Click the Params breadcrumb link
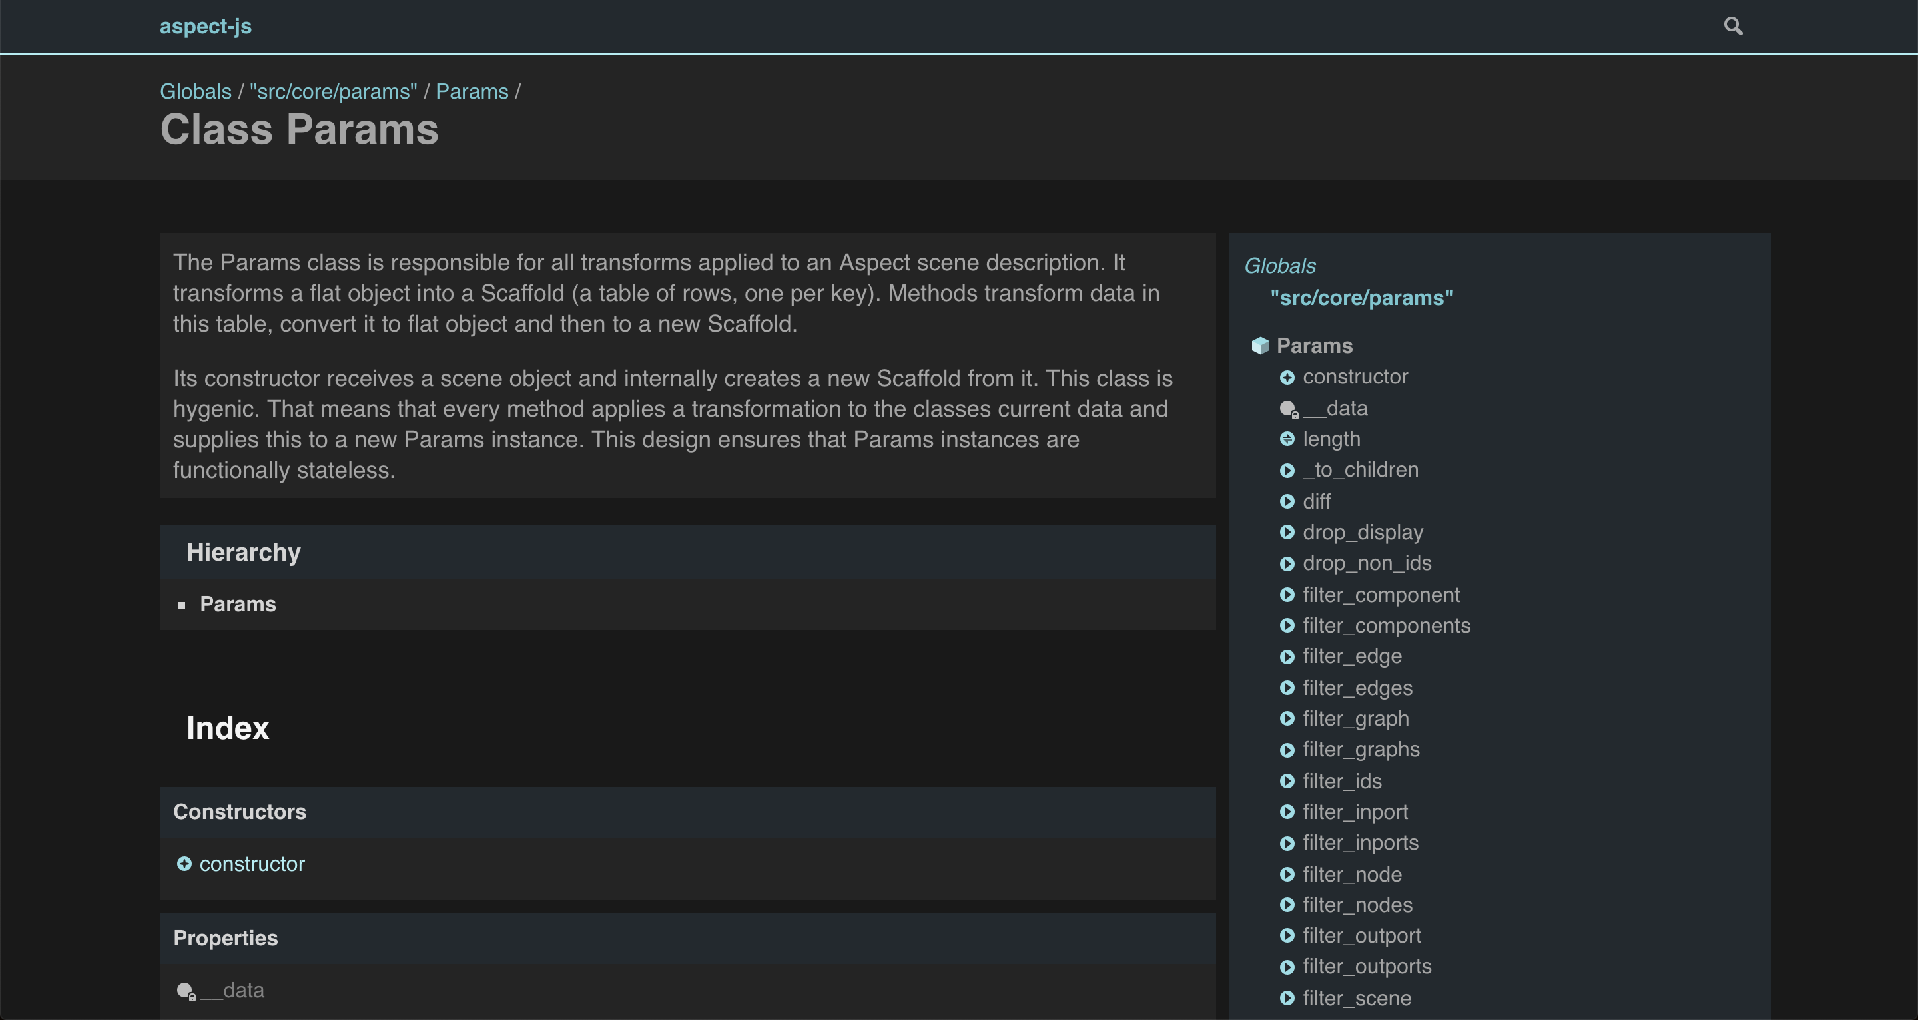 472,92
